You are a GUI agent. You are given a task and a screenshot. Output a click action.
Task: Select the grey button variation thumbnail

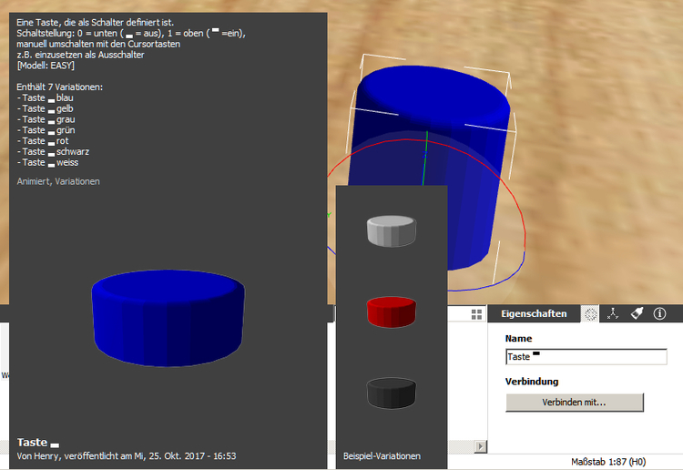392,230
